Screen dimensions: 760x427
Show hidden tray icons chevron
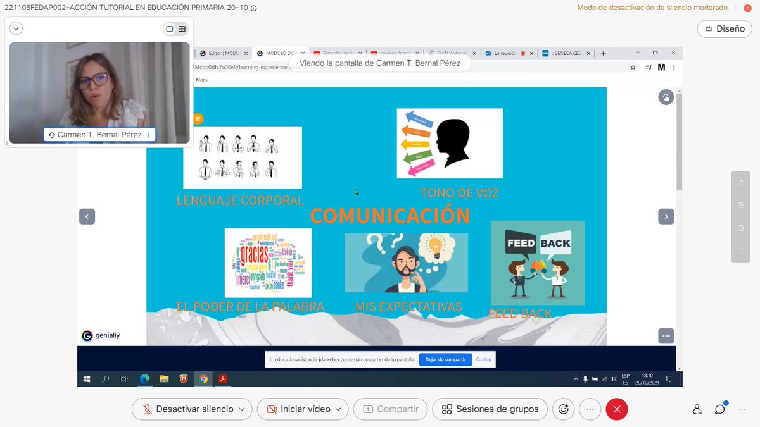[x=576, y=380]
